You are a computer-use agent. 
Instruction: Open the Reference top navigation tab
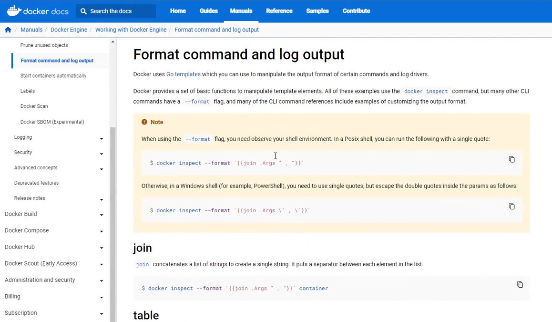click(279, 11)
